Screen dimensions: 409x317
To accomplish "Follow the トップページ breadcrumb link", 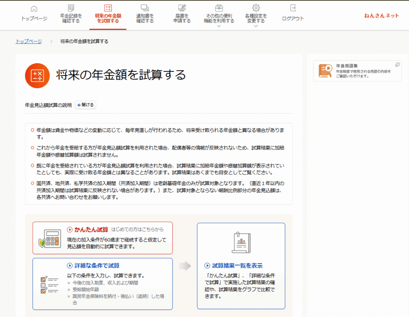I will tap(28, 41).
